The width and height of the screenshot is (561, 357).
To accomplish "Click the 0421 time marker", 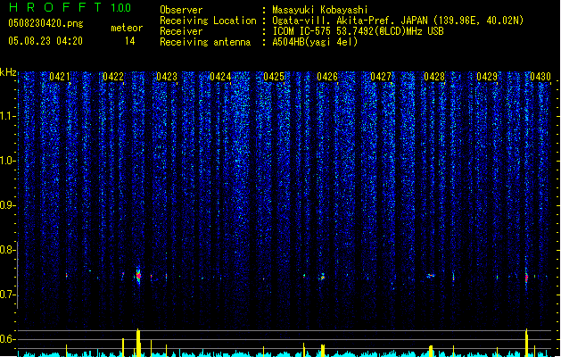I will [x=60, y=77].
